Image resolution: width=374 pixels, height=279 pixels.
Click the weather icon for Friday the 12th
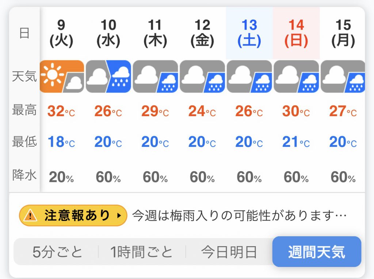202,76
